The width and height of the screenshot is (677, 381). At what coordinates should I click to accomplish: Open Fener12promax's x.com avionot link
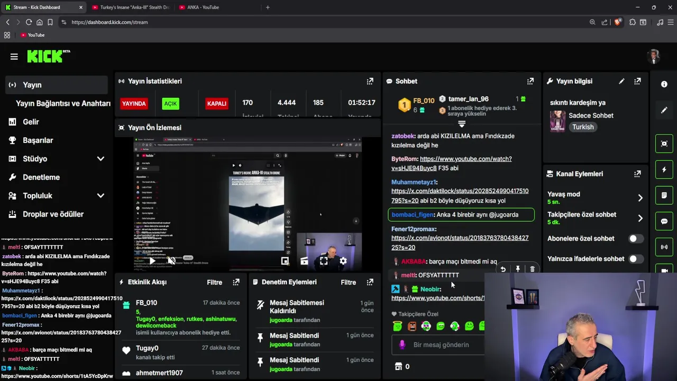[x=460, y=242]
